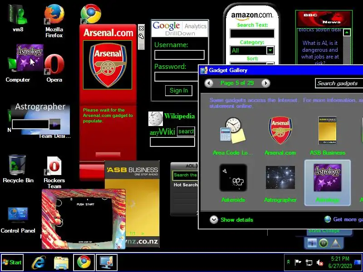Screen dimensions: 363x272
Task: Click the taskbar clock showing 5:21 PM
Action: click(x=340, y=262)
